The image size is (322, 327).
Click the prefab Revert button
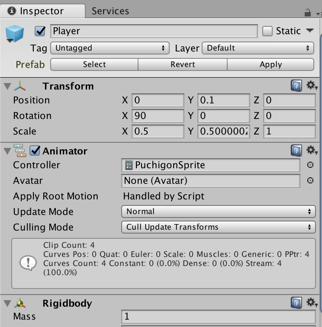183,64
